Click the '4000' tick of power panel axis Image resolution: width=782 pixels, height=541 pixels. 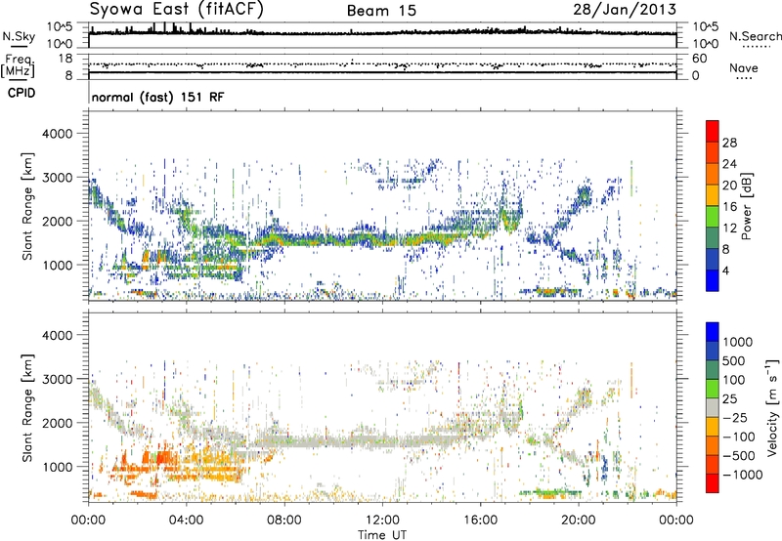tap(57, 134)
